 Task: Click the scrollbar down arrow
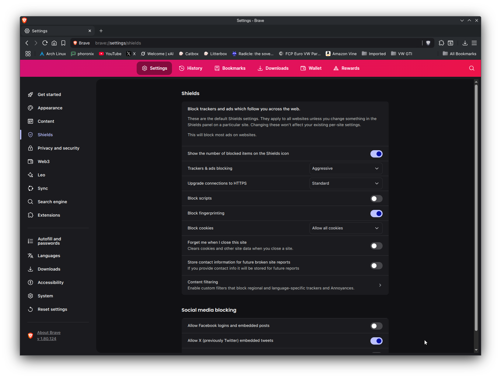point(476,350)
